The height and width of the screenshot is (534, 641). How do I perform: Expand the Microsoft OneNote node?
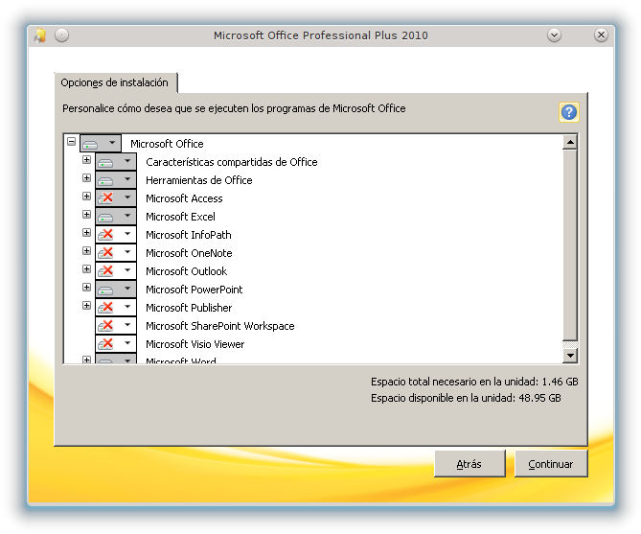pos(86,250)
